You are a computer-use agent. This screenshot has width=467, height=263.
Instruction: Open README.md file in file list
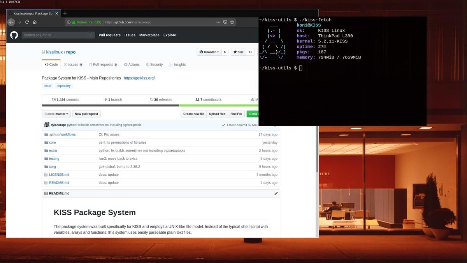(x=59, y=182)
